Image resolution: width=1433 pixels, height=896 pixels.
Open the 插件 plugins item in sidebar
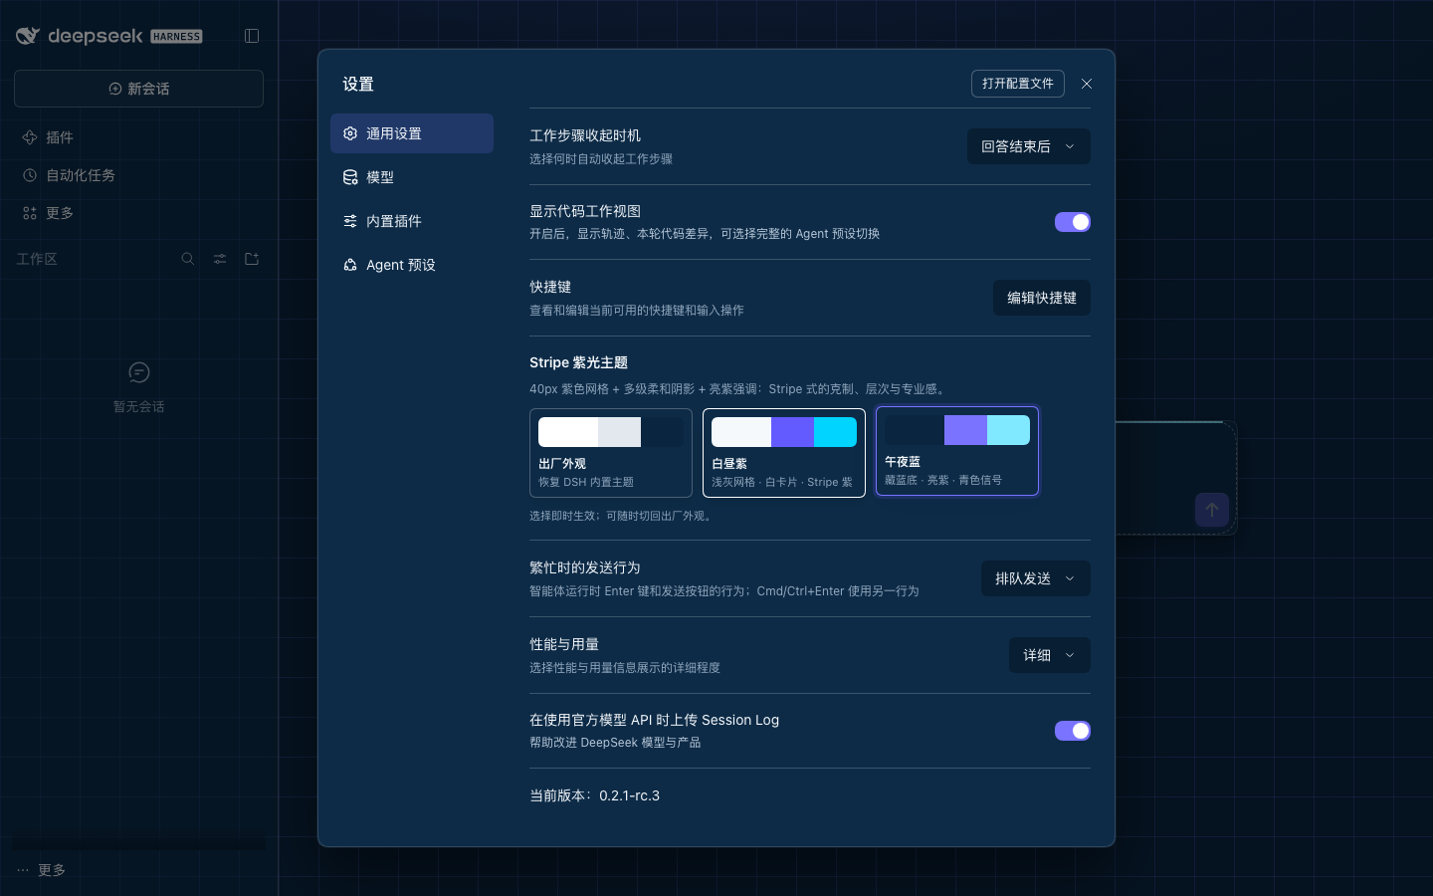coord(138,137)
